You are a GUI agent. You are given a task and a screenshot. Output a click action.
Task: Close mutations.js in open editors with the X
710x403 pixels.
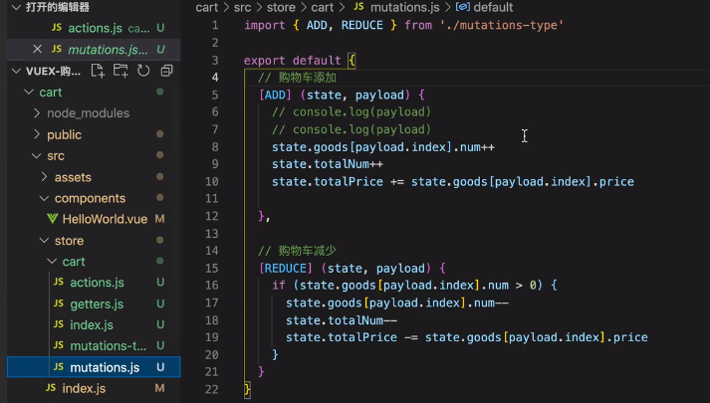(38, 49)
